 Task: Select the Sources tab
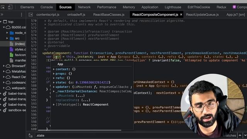[65, 7]
